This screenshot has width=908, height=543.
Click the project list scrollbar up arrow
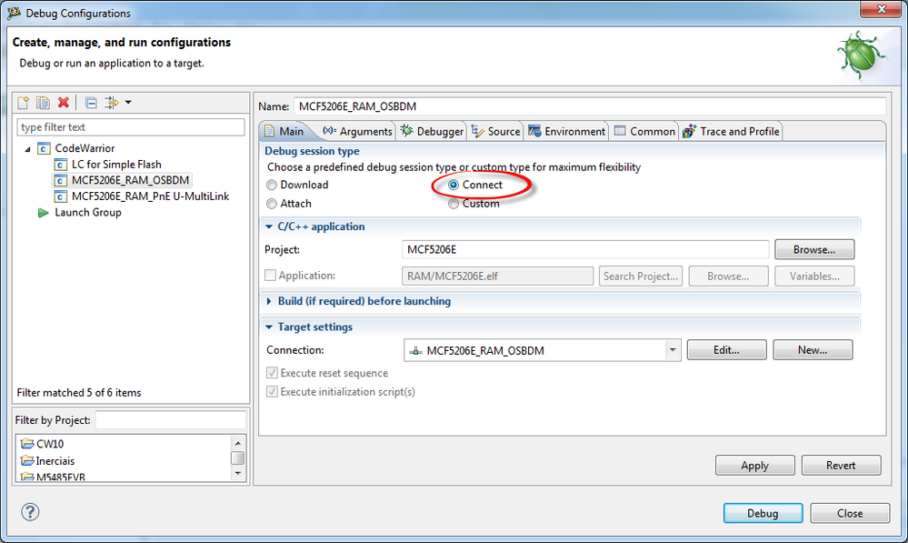pyautogui.click(x=237, y=443)
